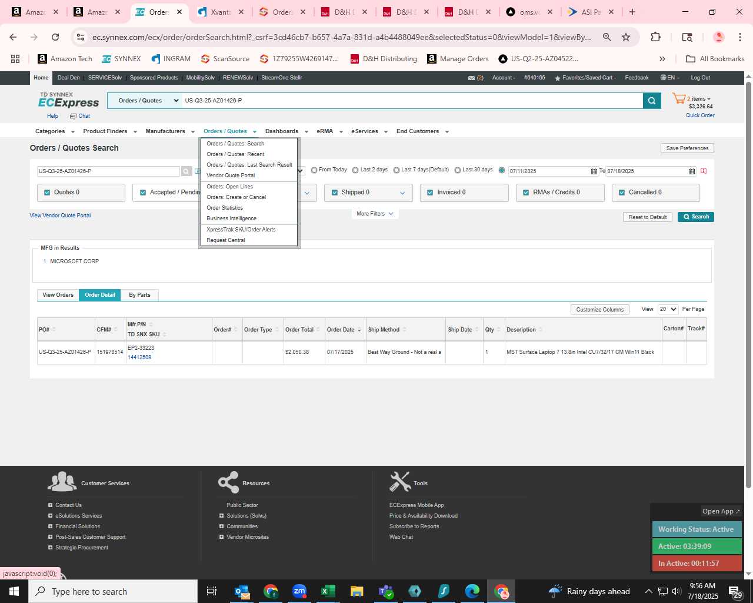Select the Last 2 days radio button

[355, 170]
